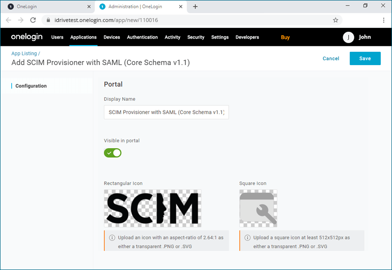Image resolution: width=392 pixels, height=270 pixels.
Task: Click the Cancel link
Action: point(331,58)
